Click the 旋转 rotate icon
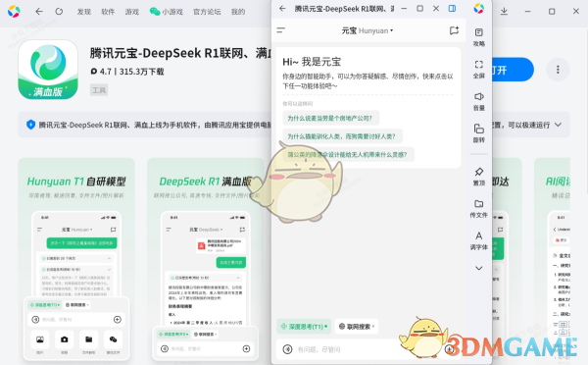This screenshot has width=588, height=365. pos(479,133)
